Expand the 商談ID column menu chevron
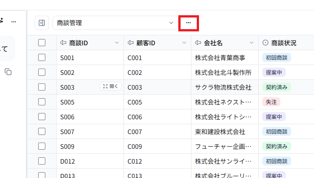The image size is (314, 178). pyautogui.click(x=117, y=43)
